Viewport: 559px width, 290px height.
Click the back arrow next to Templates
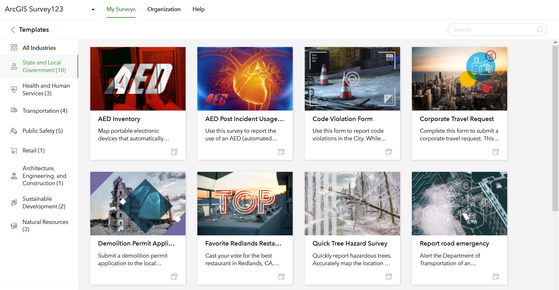13,30
